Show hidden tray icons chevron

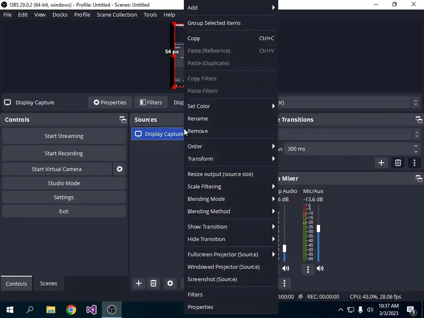point(341,310)
